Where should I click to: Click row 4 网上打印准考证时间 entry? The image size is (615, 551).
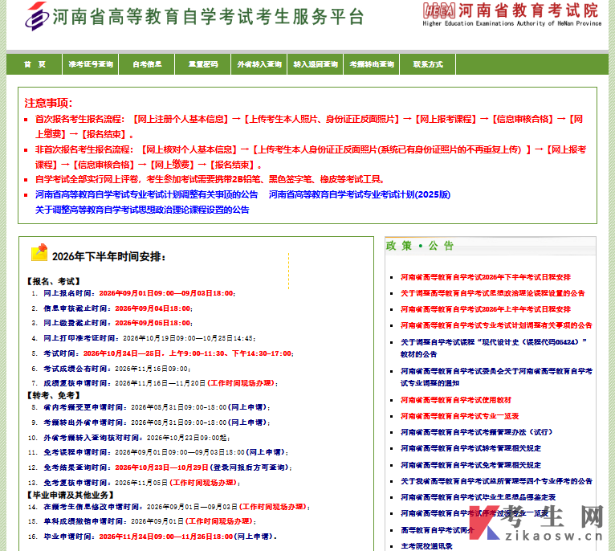(x=144, y=338)
